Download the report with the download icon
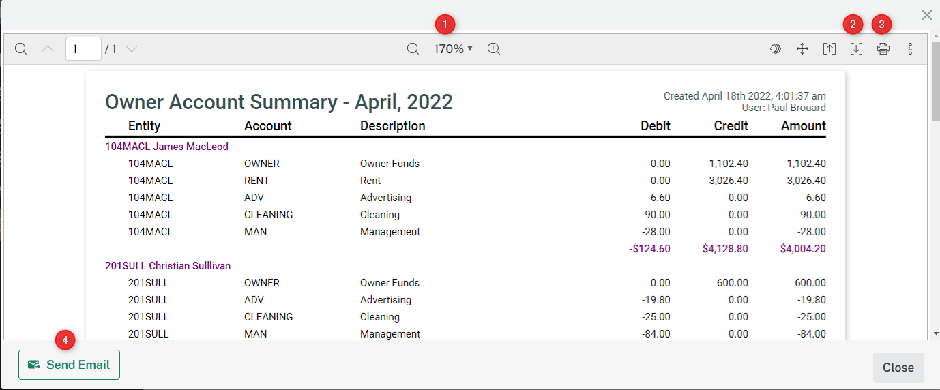 pyautogui.click(x=856, y=49)
